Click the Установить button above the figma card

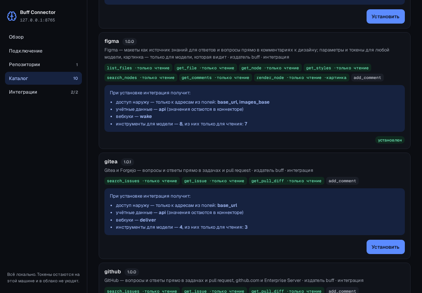coord(386,16)
